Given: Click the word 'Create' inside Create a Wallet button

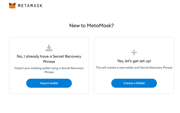Looking at the screenshot, I should click(x=128, y=83).
